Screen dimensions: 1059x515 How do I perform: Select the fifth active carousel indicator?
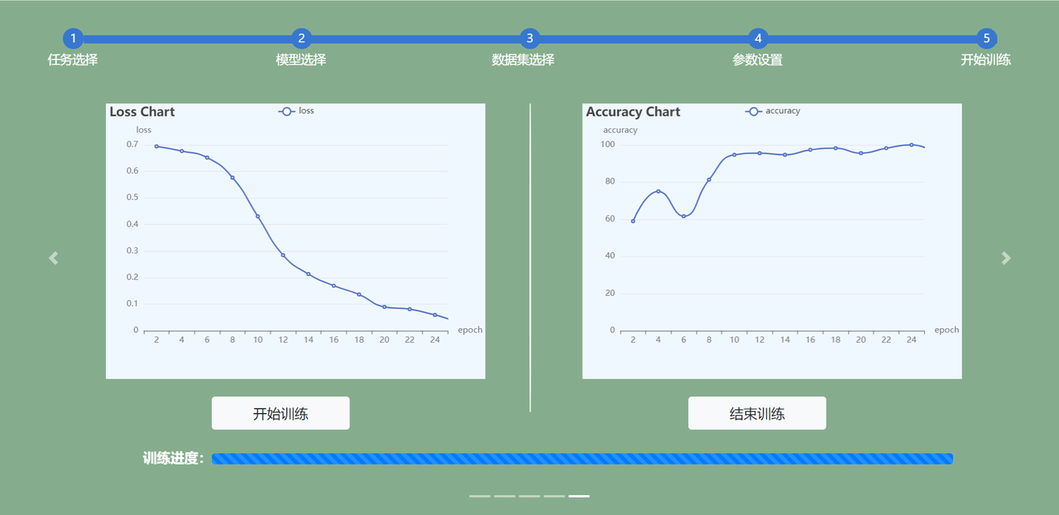579,496
